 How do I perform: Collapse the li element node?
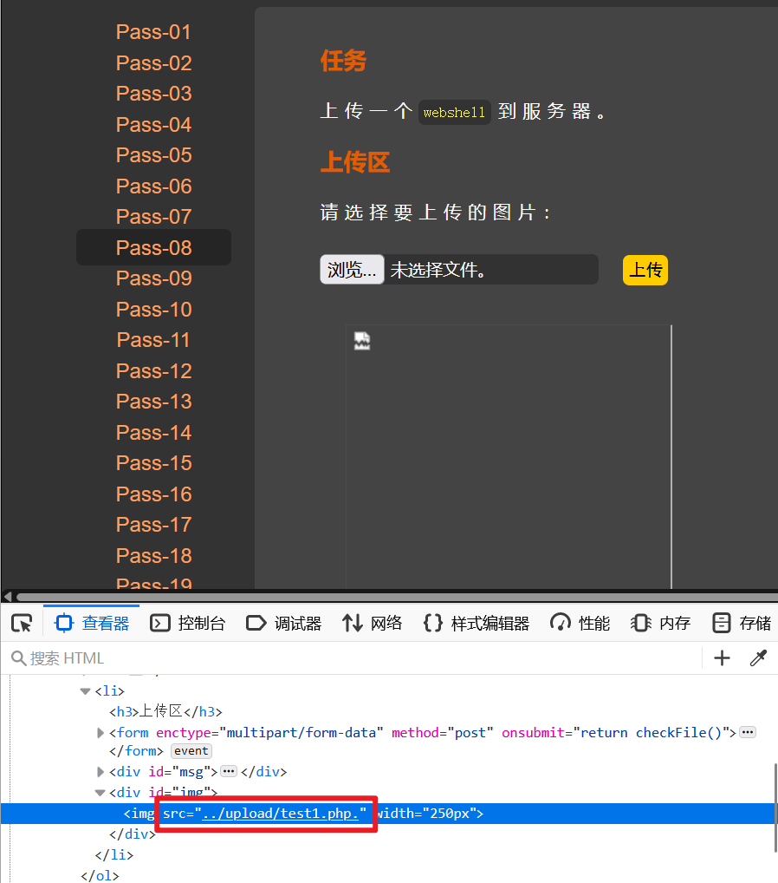tap(86, 691)
